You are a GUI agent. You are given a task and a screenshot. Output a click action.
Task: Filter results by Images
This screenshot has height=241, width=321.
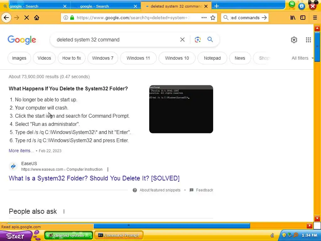pyautogui.click(x=19, y=58)
